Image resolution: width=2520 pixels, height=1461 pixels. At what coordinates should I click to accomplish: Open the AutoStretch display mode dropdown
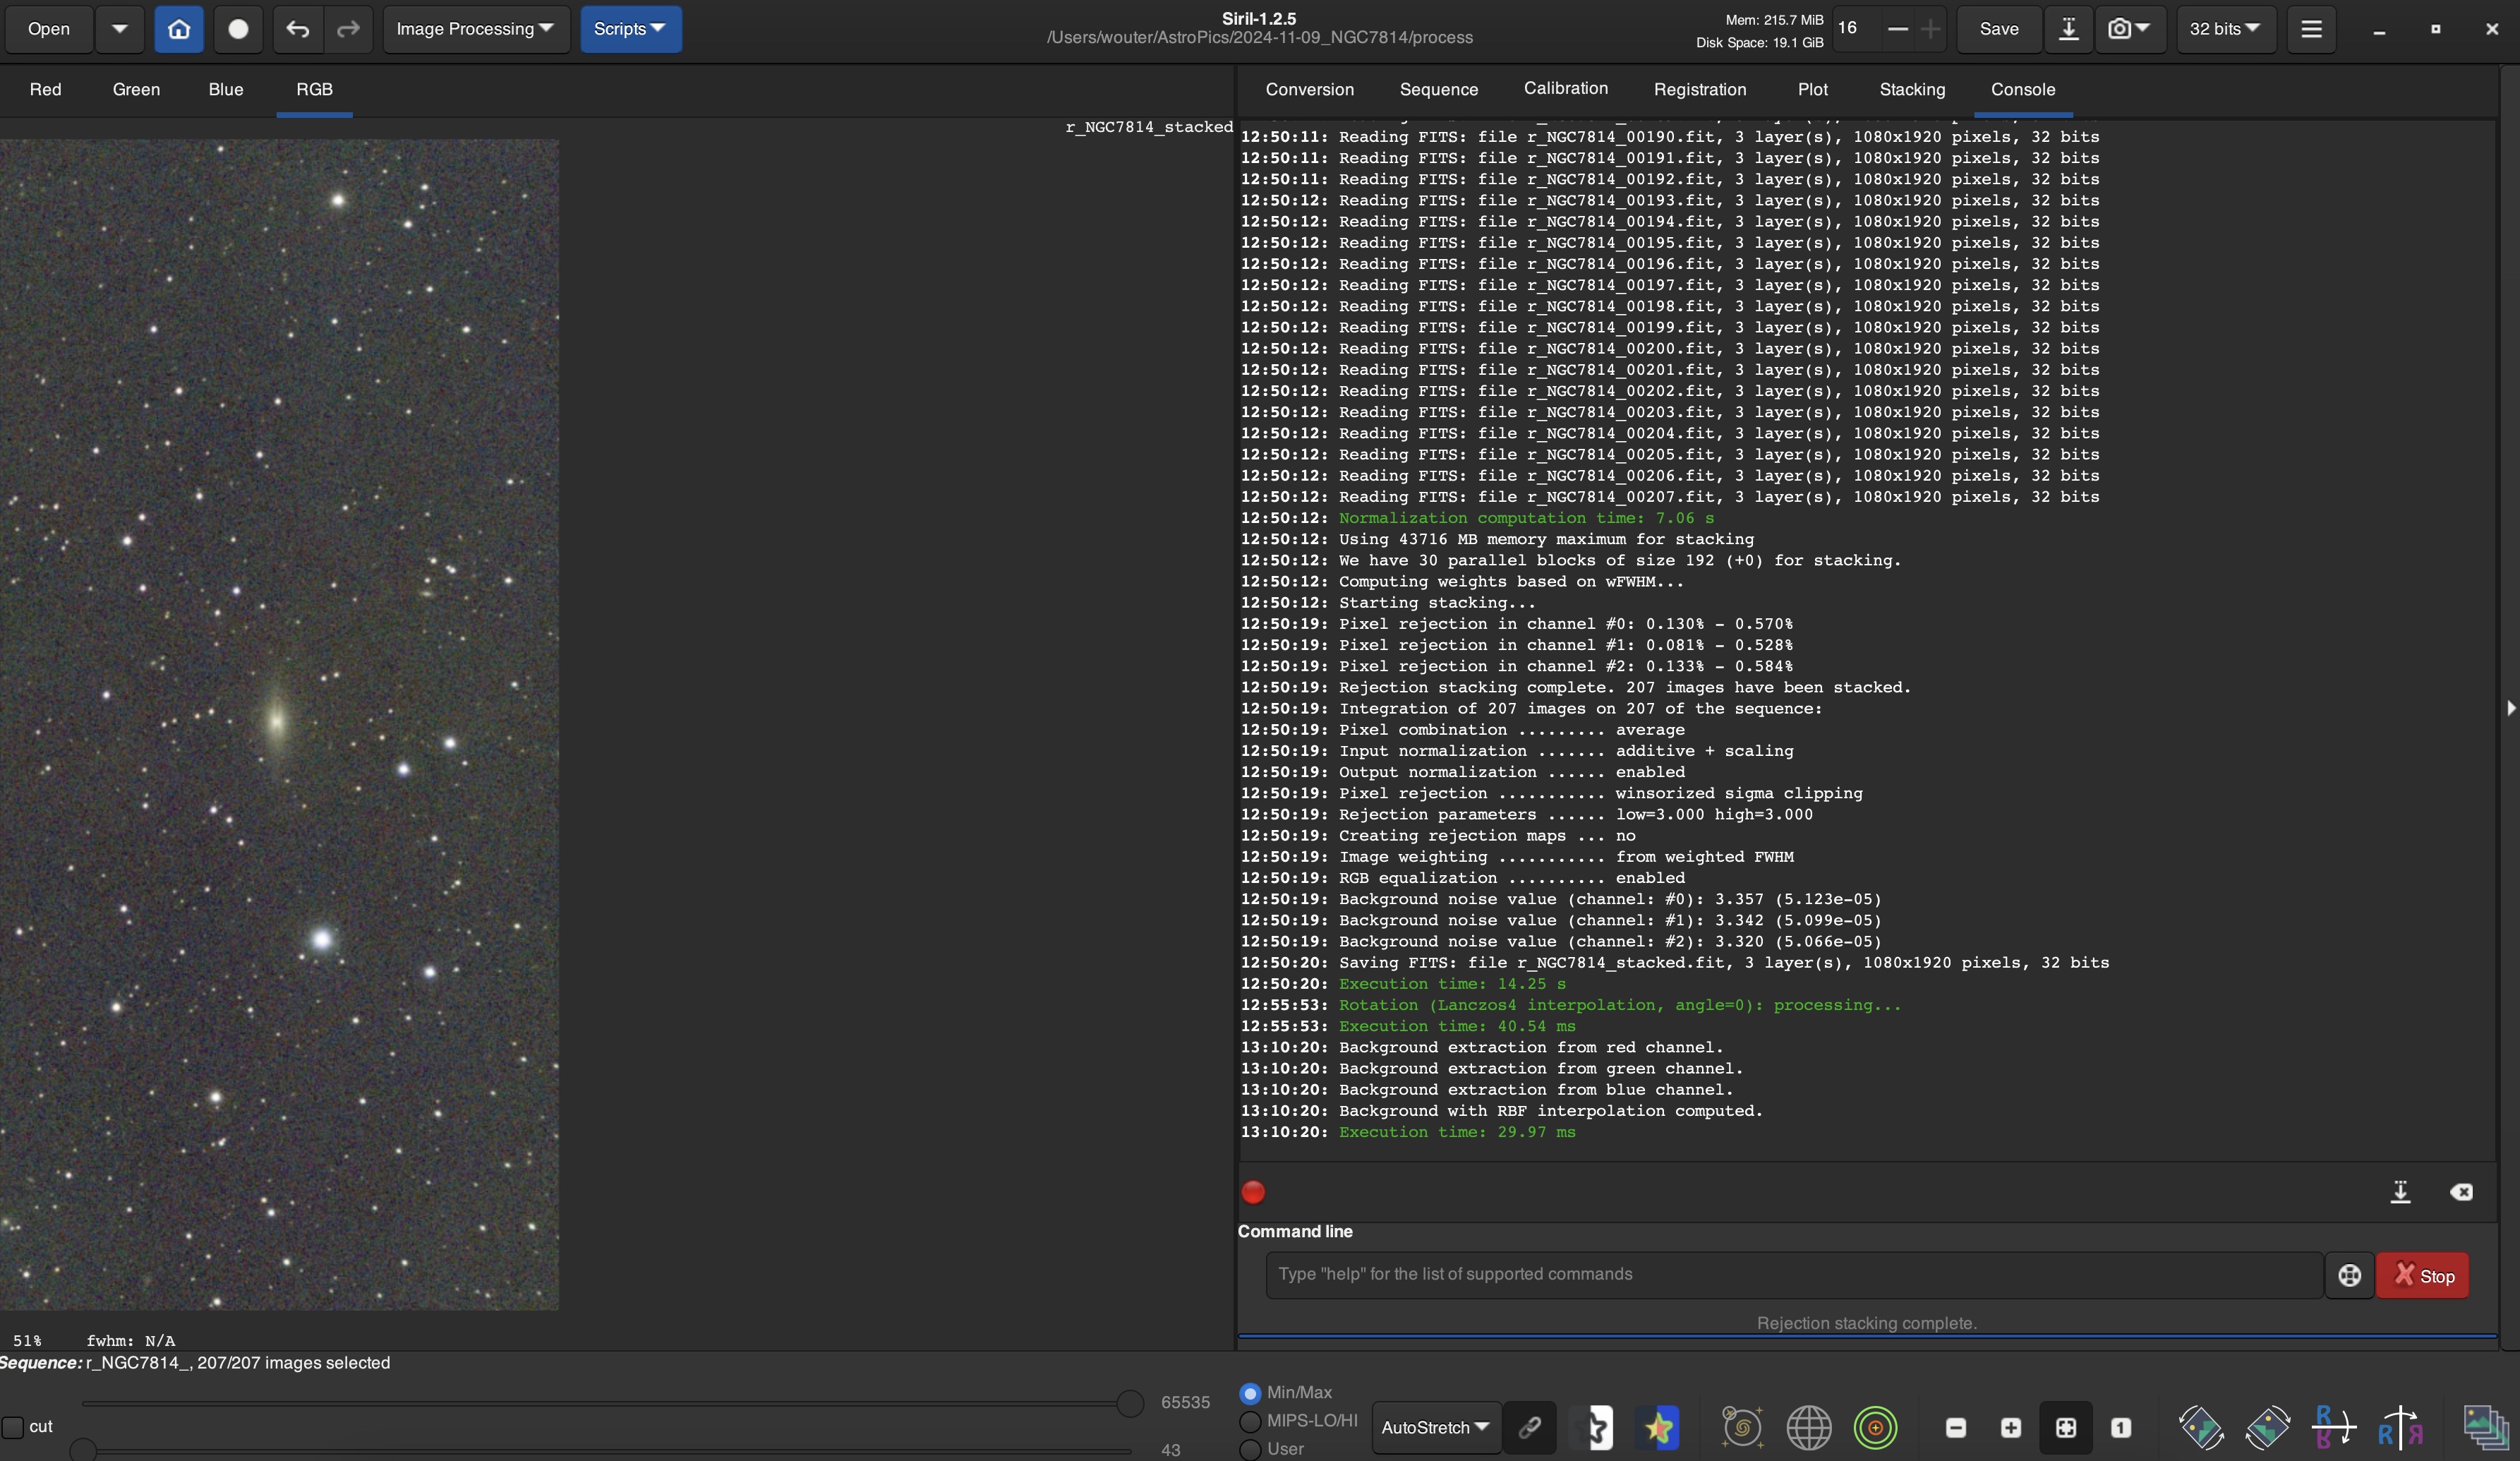pyautogui.click(x=1435, y=1427)
